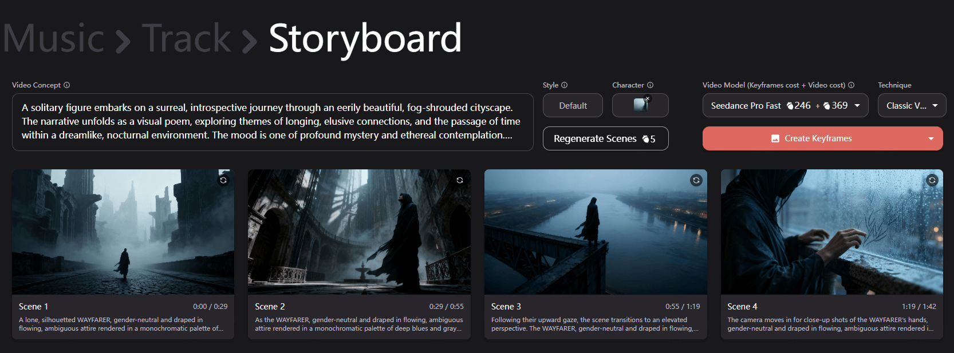Click regenerate icon on Scene 1 thumbnail
954x353 pixels.
[x=223, y=180]
